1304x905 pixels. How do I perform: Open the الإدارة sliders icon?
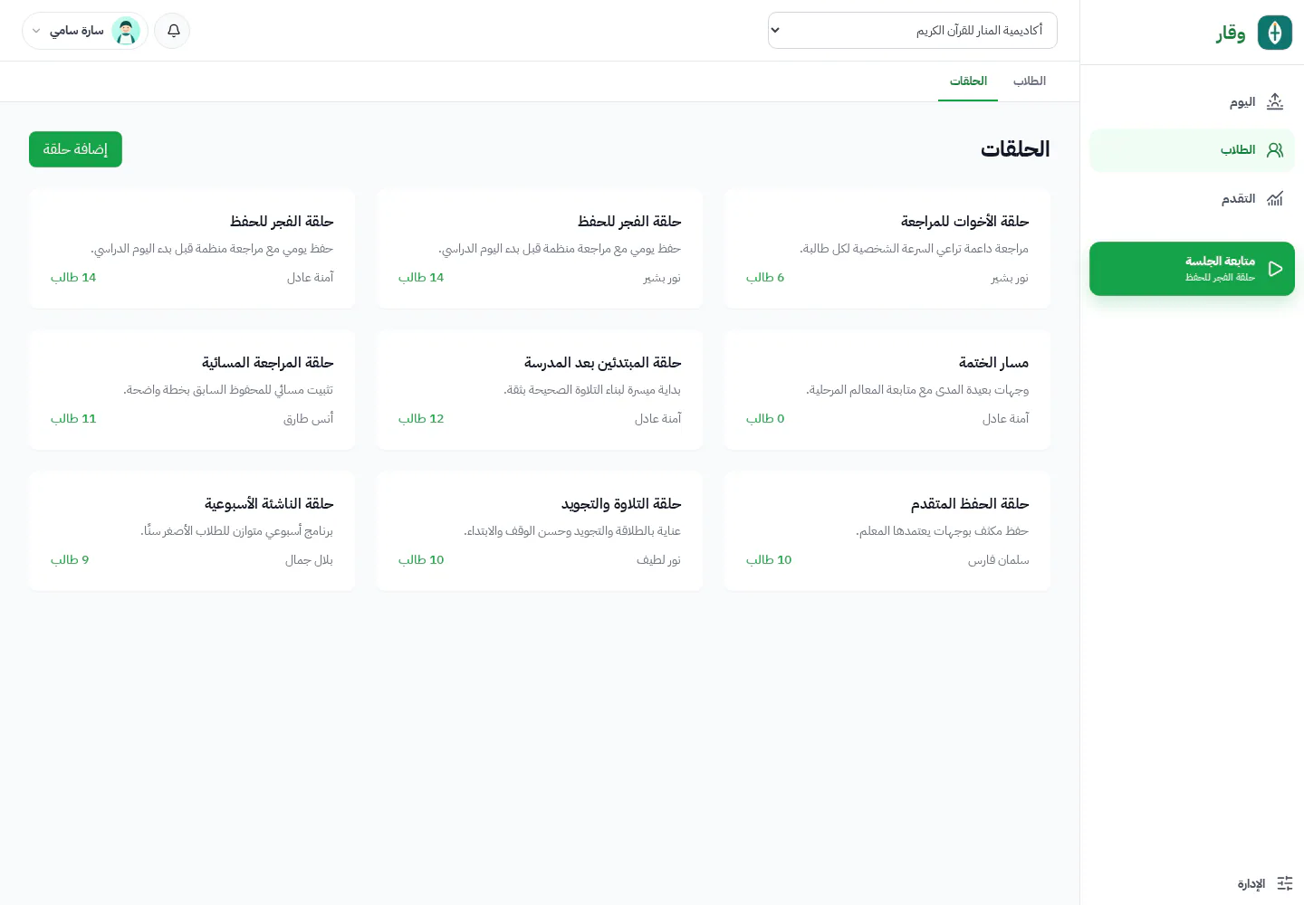click(x=1285, y=883)
